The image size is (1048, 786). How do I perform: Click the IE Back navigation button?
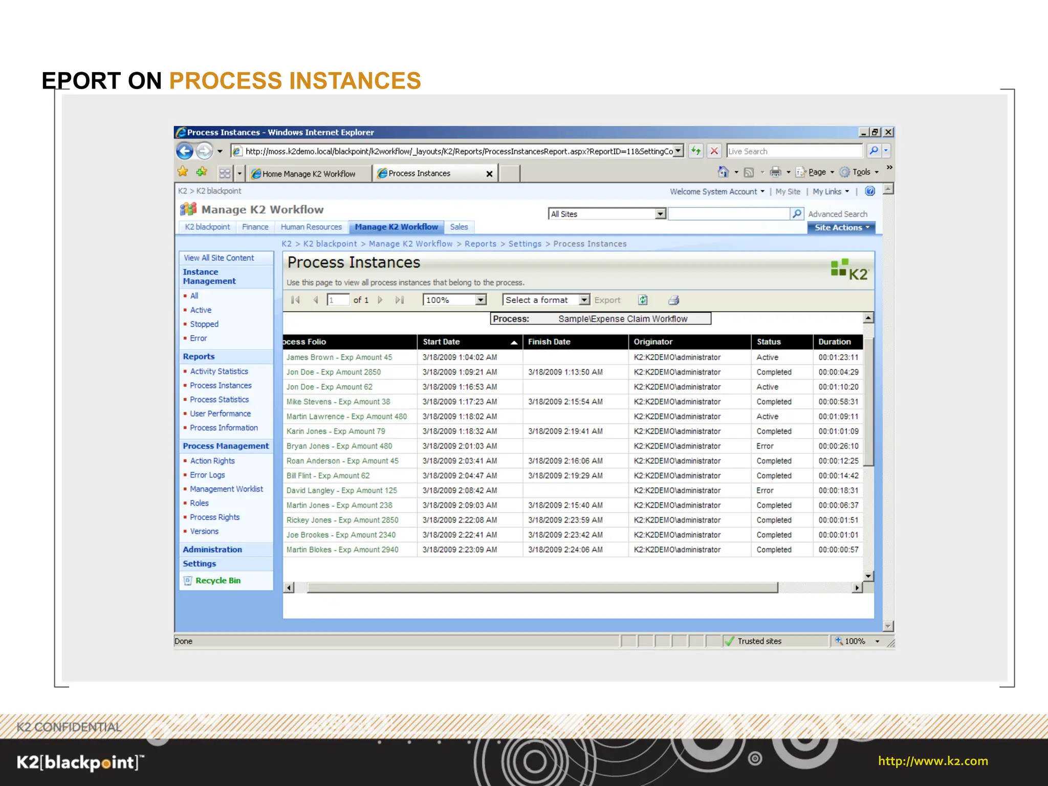coord(185,151)
